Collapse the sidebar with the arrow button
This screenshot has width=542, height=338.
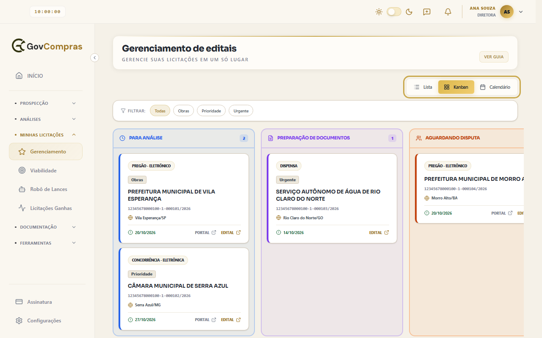pos(95,57)
